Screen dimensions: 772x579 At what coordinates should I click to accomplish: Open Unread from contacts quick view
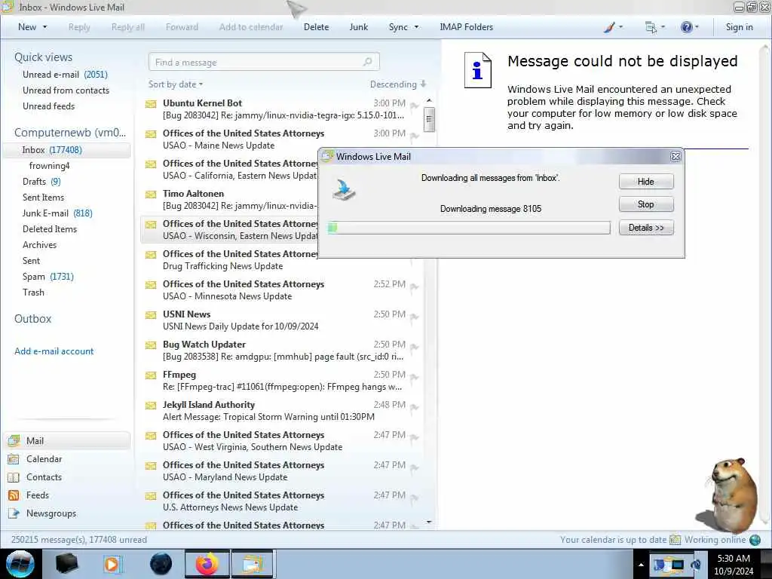point(66,90)
